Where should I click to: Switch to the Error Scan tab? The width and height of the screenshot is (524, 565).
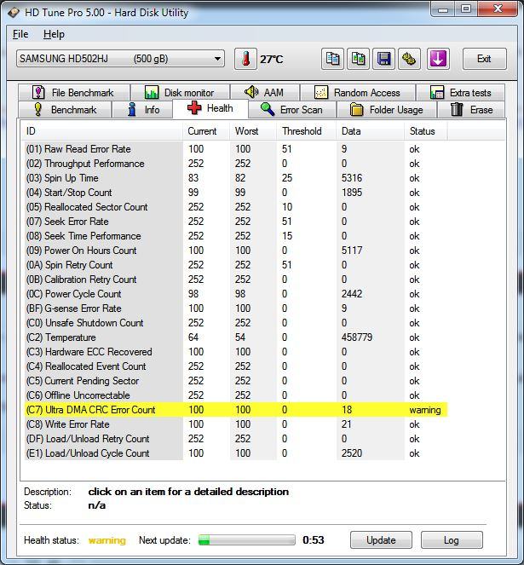[x=292, y=110]
